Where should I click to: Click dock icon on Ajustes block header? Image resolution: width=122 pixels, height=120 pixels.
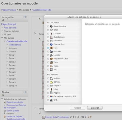25,92
